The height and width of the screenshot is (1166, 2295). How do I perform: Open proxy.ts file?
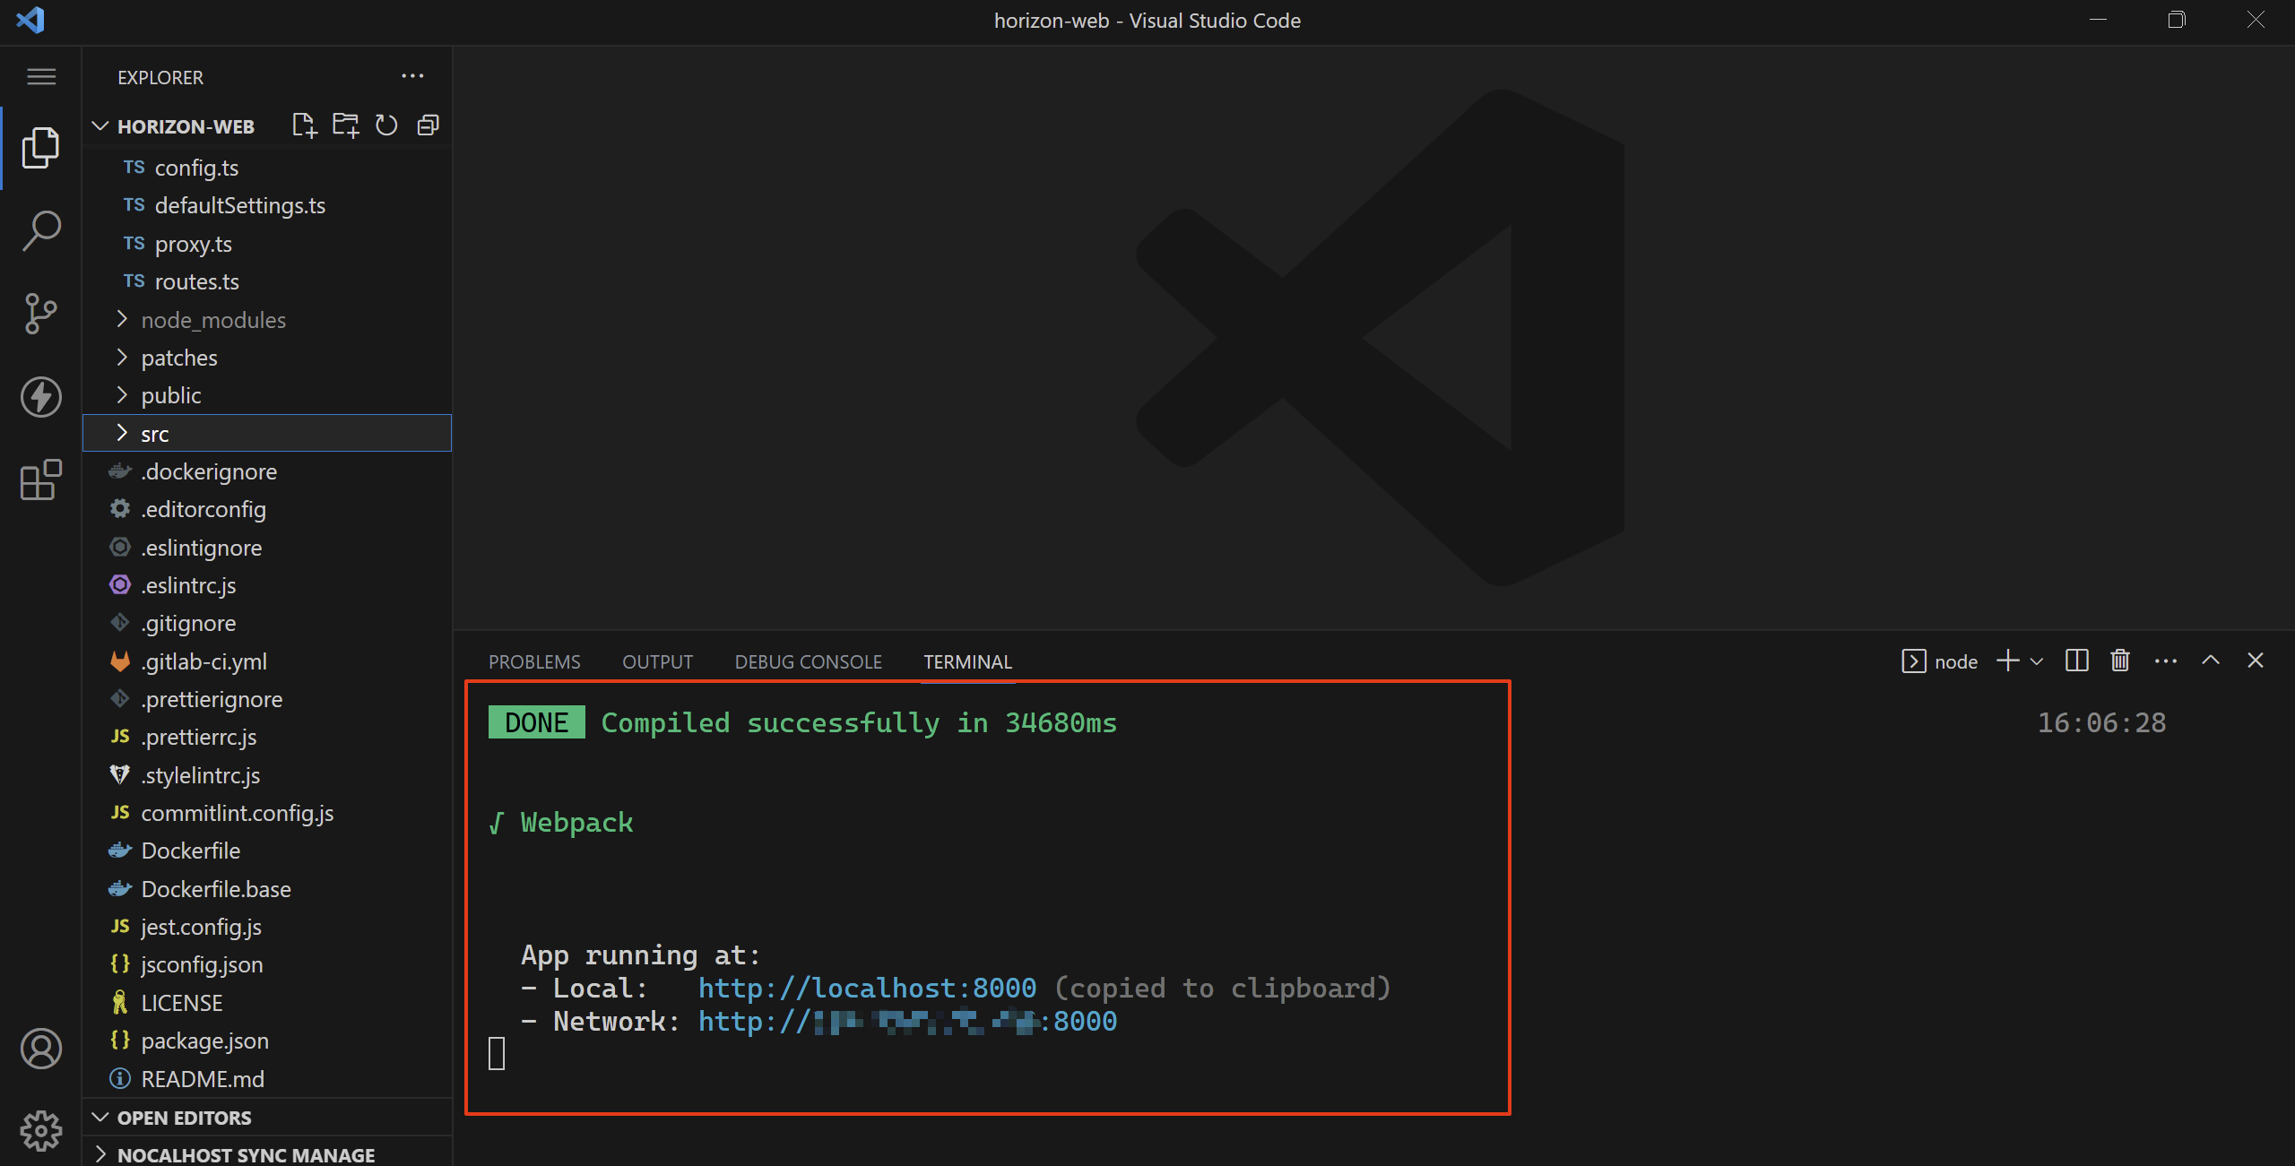(x=267, y=244)
